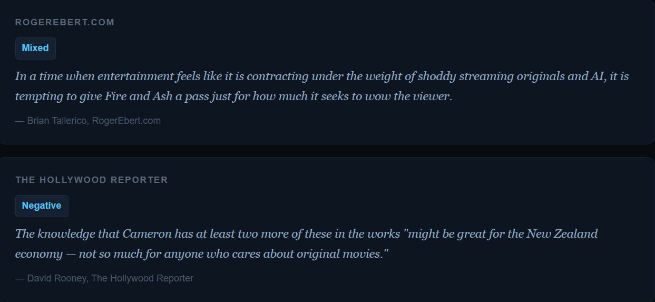Select the Mixed verdict badge

click(x=35, y=48)
